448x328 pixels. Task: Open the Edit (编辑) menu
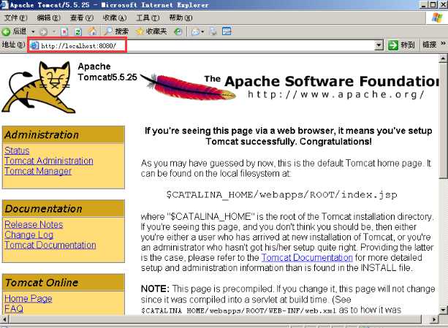[48, 18]
